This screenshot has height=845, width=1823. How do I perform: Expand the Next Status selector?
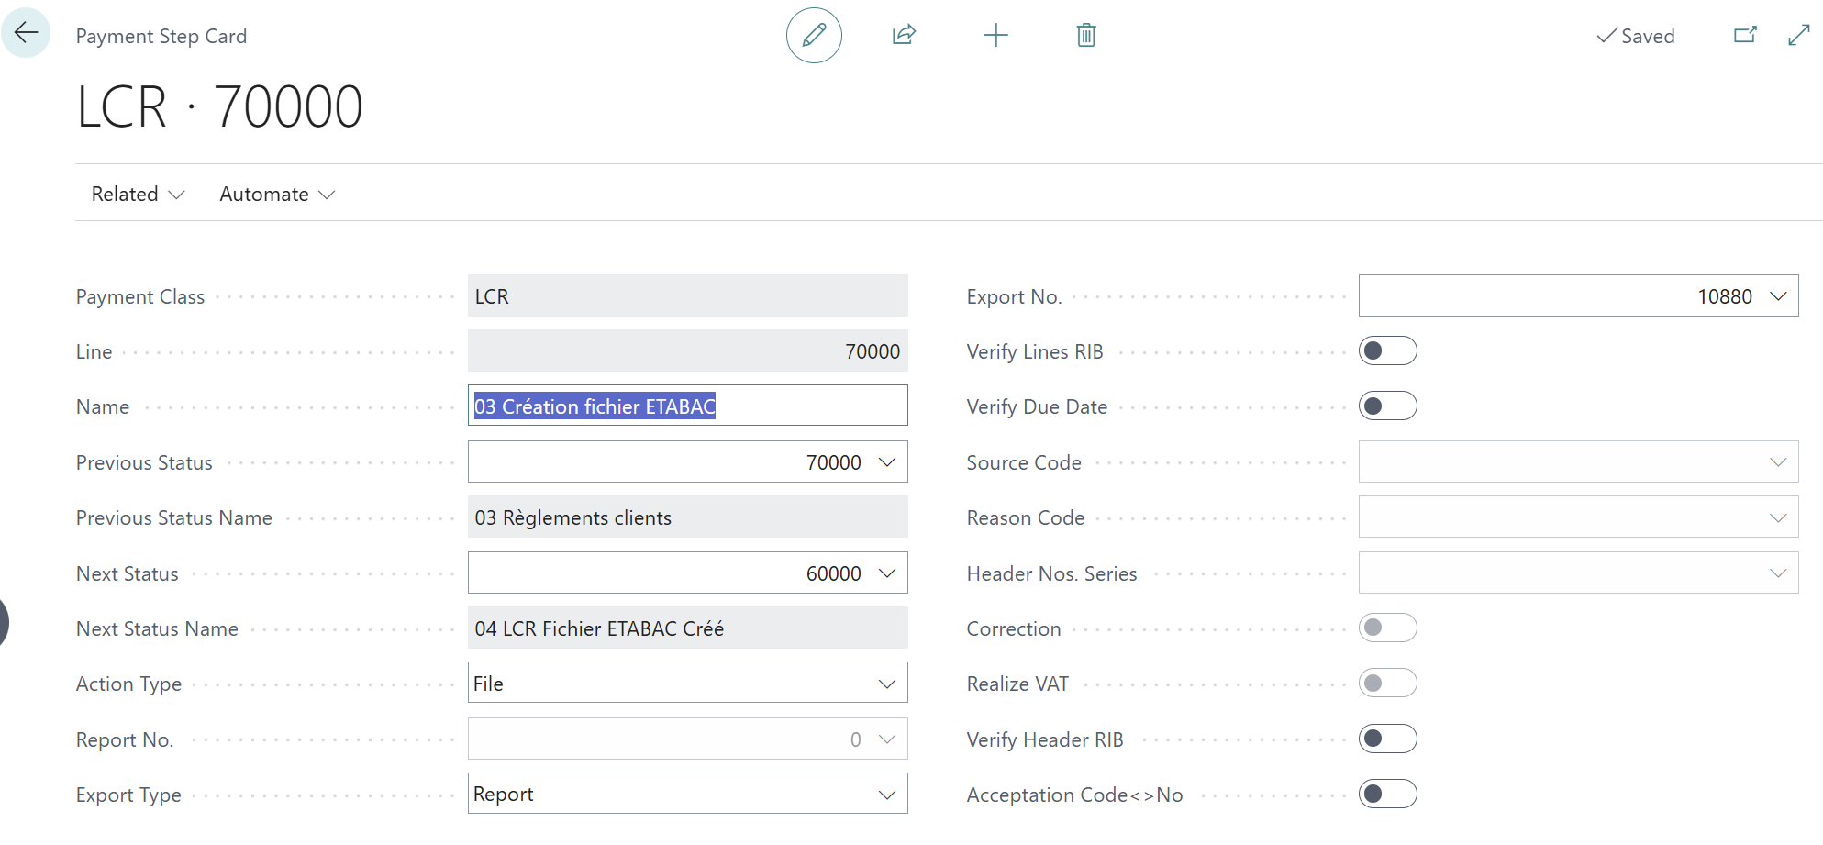point(886,573)
